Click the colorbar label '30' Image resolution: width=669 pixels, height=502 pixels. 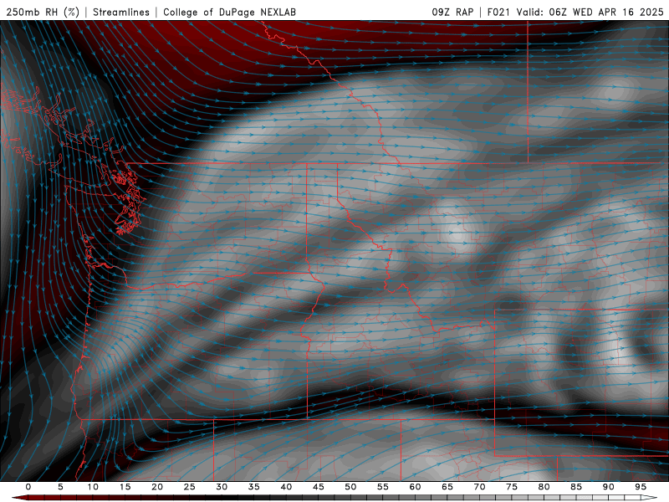point(222,487)
